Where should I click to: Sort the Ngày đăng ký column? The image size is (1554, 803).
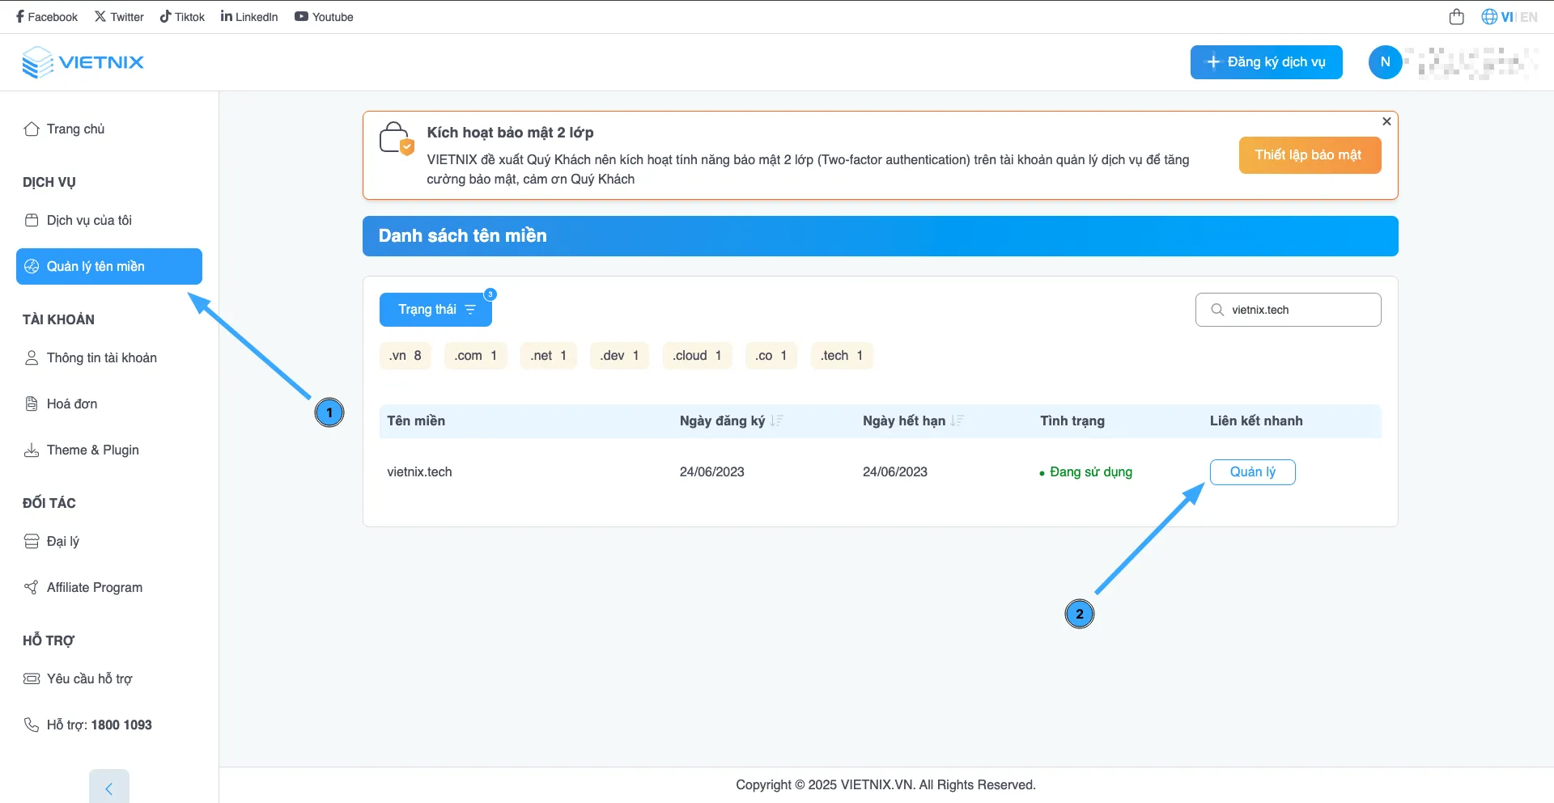(x=776, y=421)
